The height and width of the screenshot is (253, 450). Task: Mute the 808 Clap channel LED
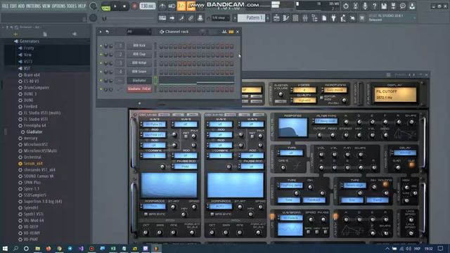tap(101, 54)
